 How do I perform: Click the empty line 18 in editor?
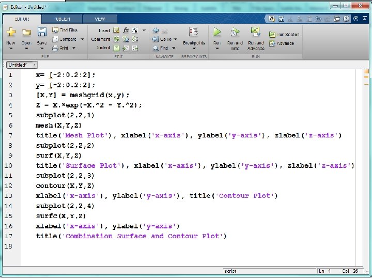[188, 246]
